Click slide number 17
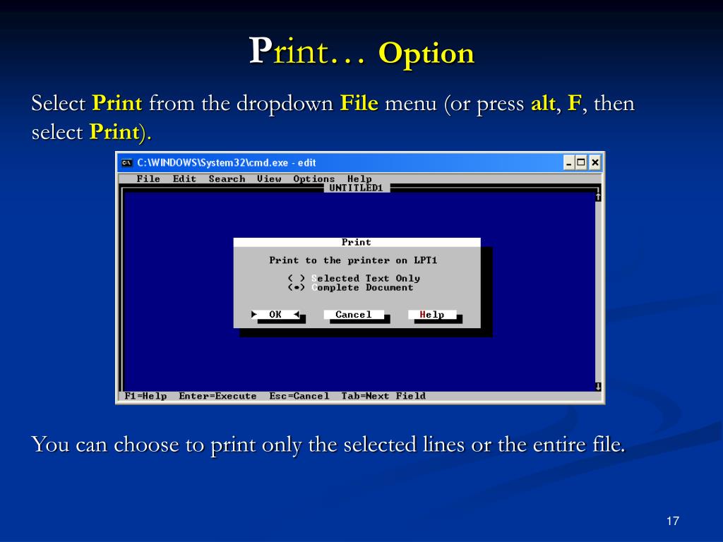The image size is (723, 542). click(673, 521)
